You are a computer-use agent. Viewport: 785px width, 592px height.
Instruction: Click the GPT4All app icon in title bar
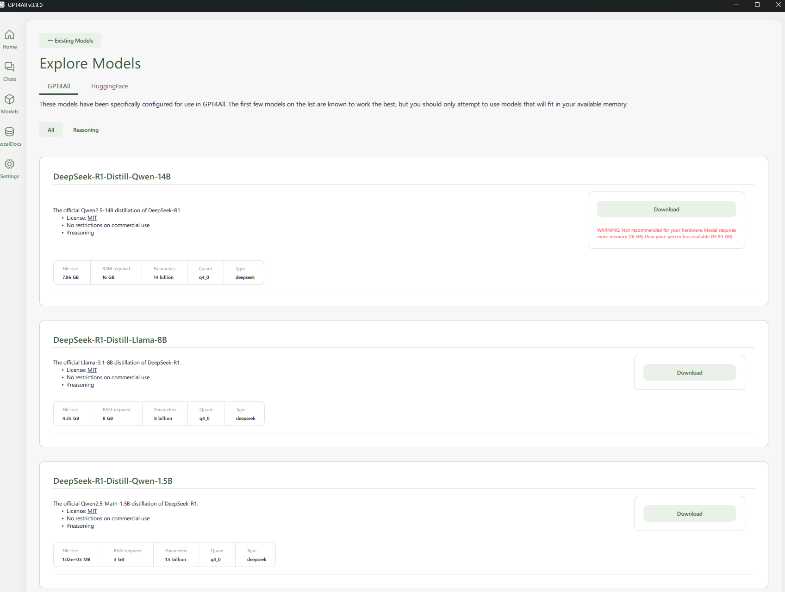[2, 5]
